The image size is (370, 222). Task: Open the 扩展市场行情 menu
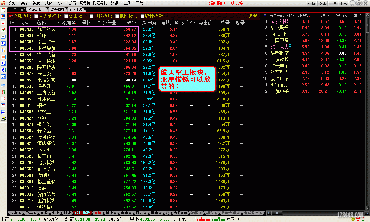(x=79, y=3)
